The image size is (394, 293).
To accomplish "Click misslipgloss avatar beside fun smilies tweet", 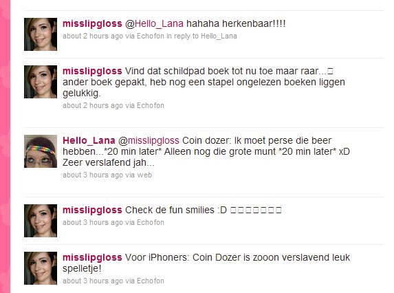I will click(41, 221).
